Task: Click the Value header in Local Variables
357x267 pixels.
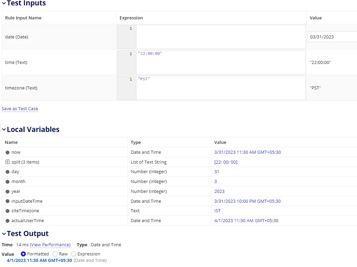Action: point(220,142)
